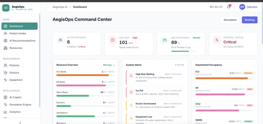Click the Simulation button
This screenshot has height=124, width=263.
coord(230,20)
